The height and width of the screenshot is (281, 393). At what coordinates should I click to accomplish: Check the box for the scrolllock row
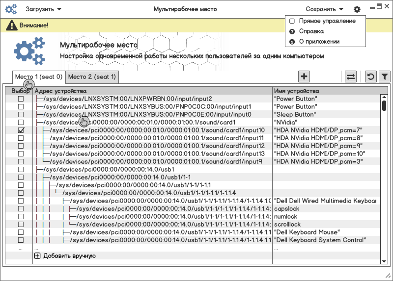(x=21, y=224)
